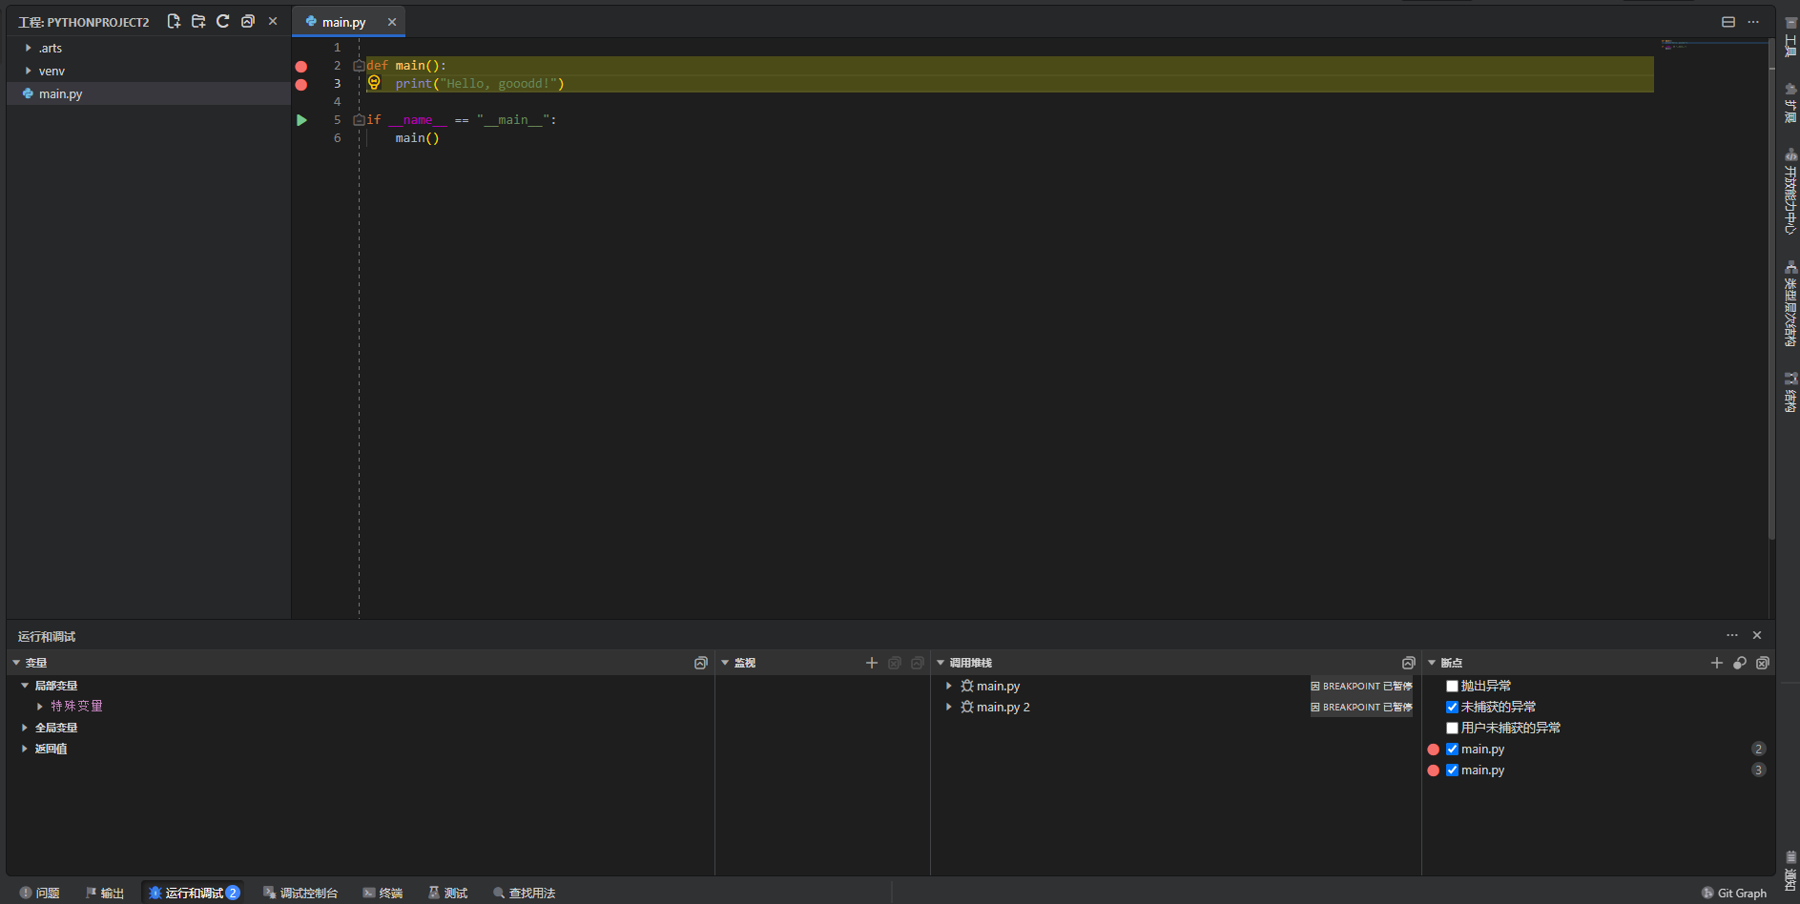The image size is (1800, 904).
Task: Open the 调试控制台 debug console tab
Action: click(300, 893)
